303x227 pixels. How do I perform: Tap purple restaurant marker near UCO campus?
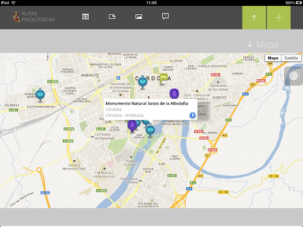click(174, 93)
